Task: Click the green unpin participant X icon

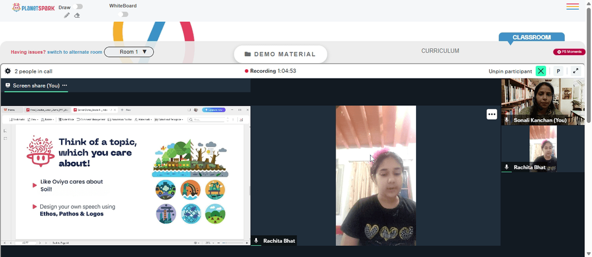Action: point(541,71)
